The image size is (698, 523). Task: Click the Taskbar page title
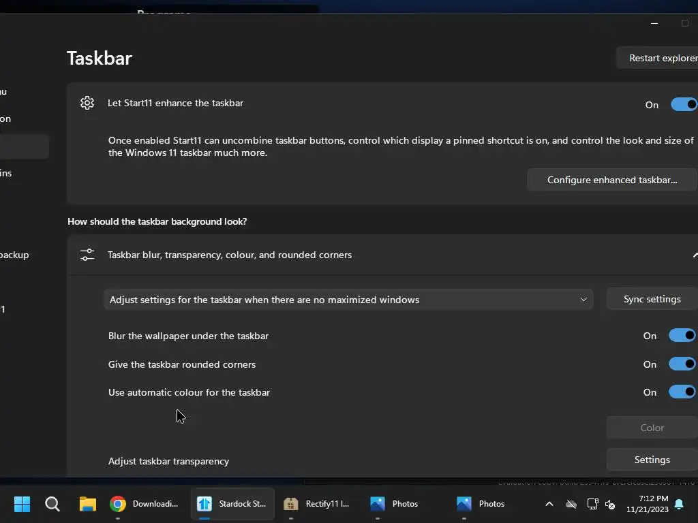100,59
